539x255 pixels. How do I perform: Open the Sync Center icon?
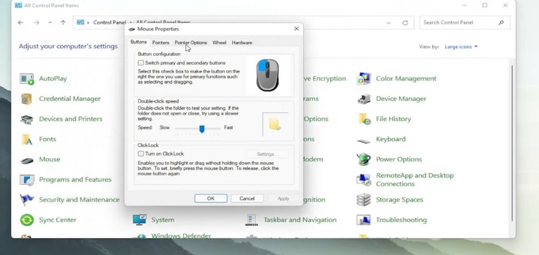[x=27, y=220]
